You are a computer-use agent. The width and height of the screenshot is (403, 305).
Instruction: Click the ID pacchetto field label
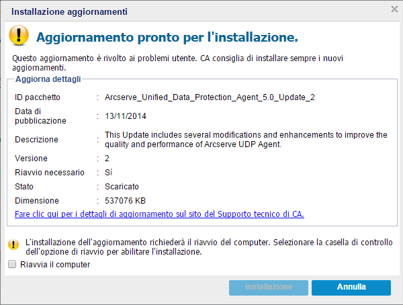click(x=38, y=97)
